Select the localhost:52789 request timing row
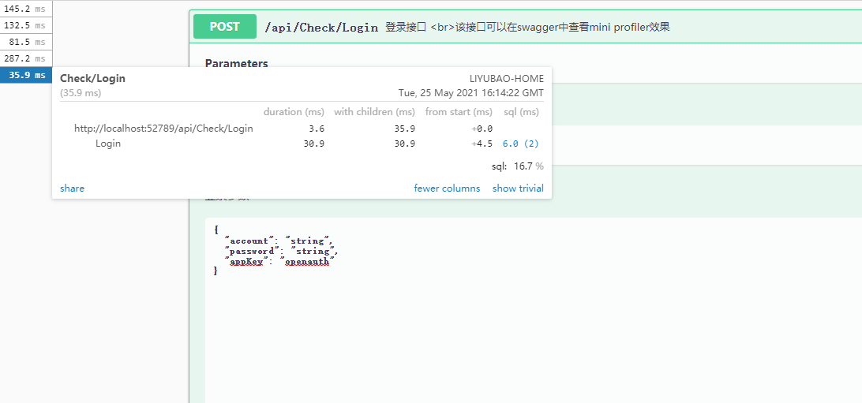The width and height of the screenshot is (862, 403). pyautogui.click(x=163, y=129)
